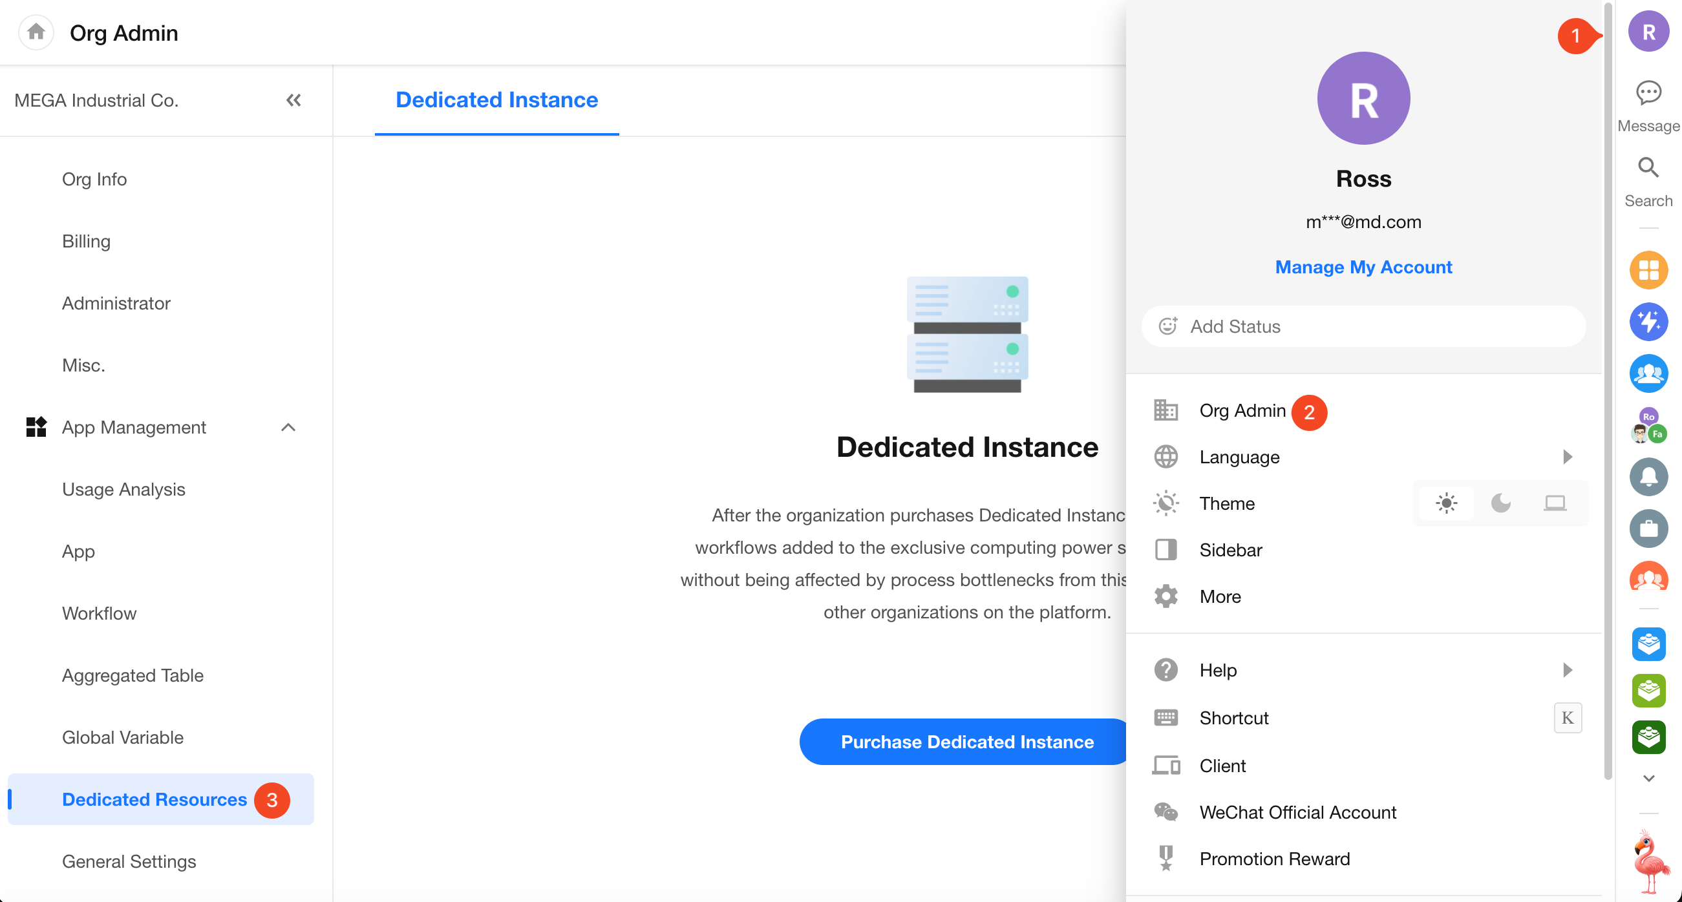Click the Add Status field

[1363, 326]
